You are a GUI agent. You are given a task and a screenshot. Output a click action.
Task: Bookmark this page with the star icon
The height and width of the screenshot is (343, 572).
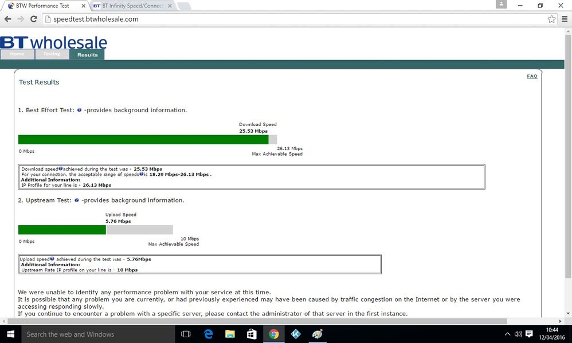click(551, 19)
